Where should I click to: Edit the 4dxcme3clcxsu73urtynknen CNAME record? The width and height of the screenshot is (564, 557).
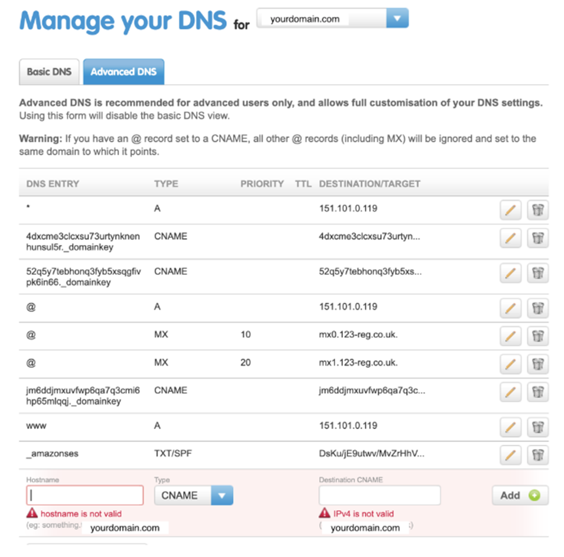tap(511, 238)
